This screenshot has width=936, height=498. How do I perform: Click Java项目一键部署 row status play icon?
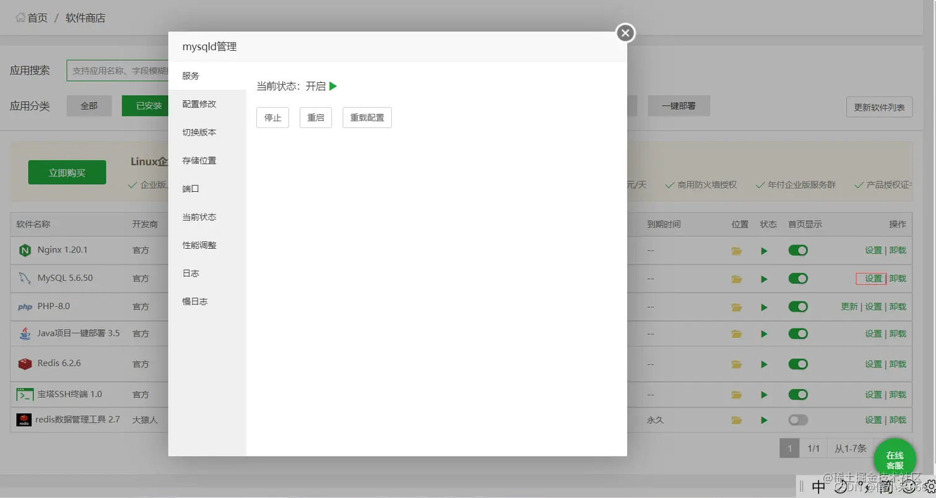tap(765, 333)
